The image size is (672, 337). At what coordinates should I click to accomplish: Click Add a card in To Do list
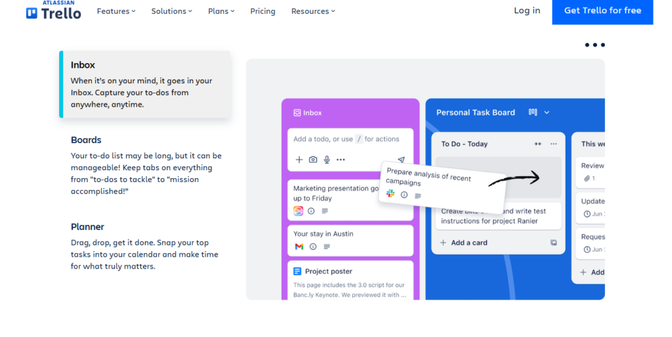tap(464, 242)
